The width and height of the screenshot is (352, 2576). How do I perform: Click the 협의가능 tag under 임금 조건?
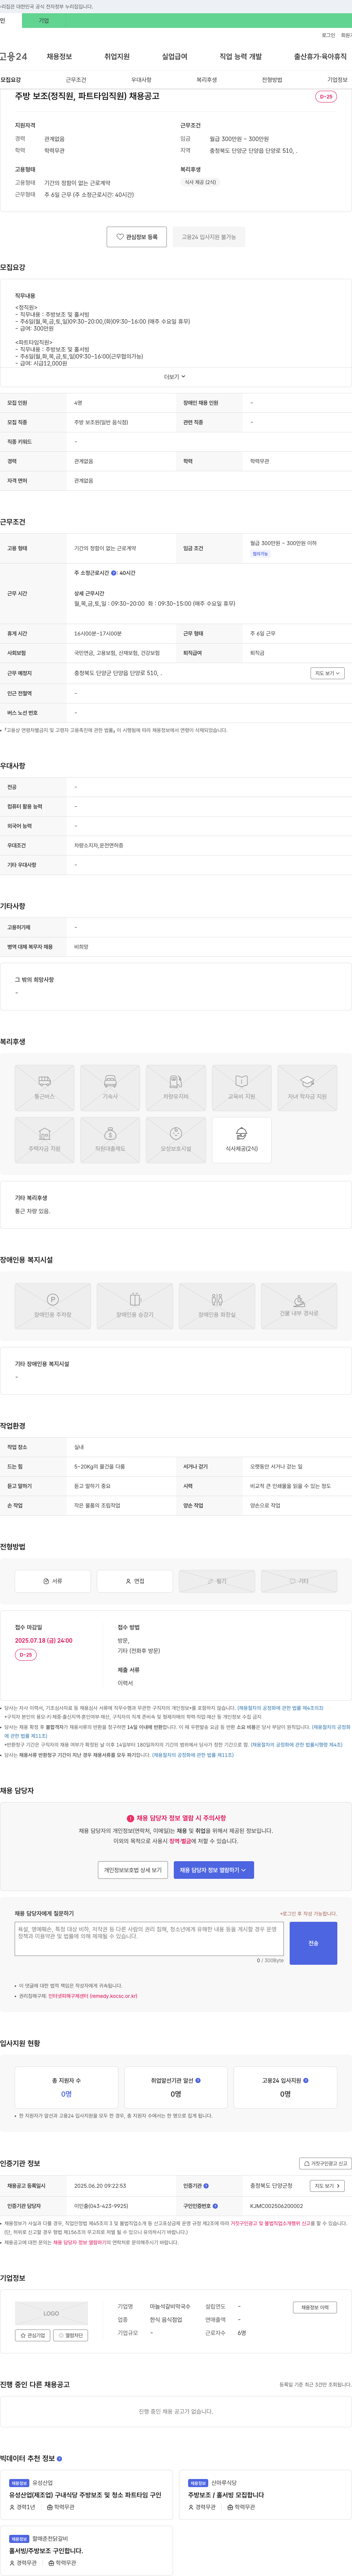tap(260, 553)
